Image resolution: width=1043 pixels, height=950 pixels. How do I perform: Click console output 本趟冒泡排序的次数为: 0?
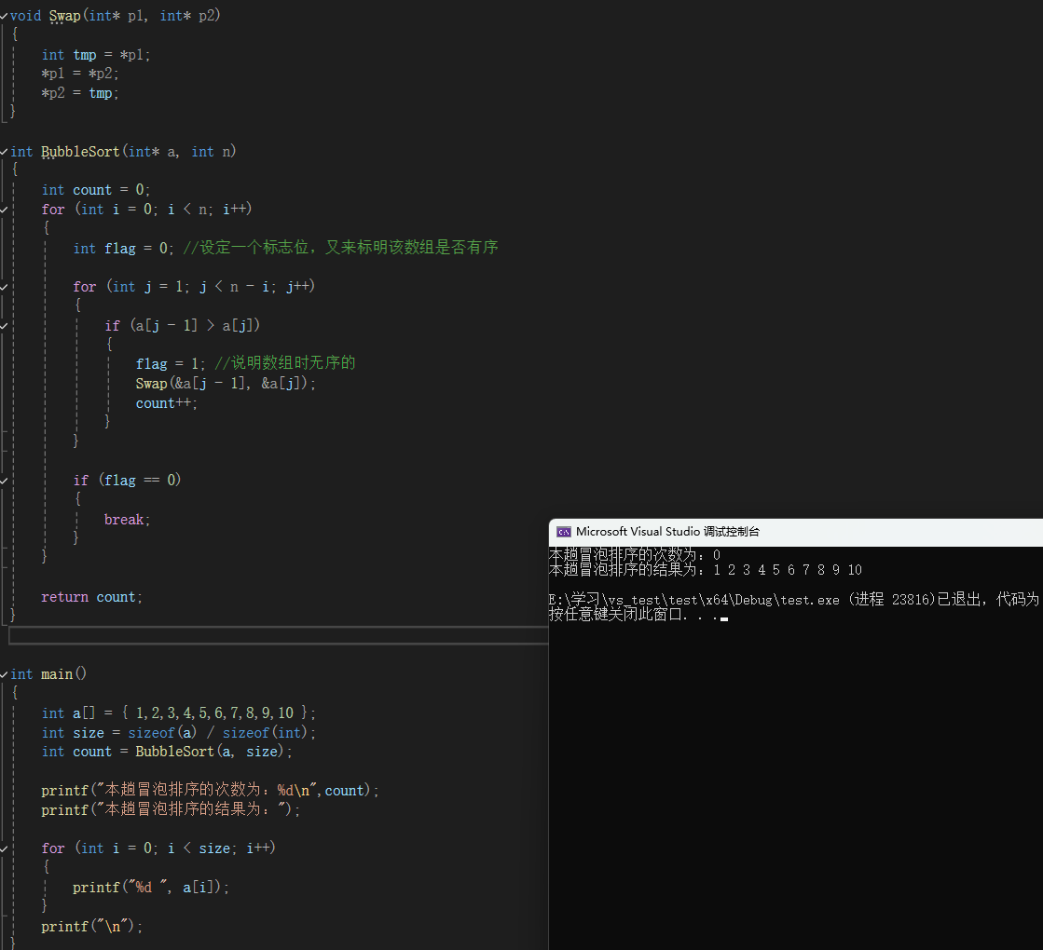pyautogui.click(x=635, y=555)
